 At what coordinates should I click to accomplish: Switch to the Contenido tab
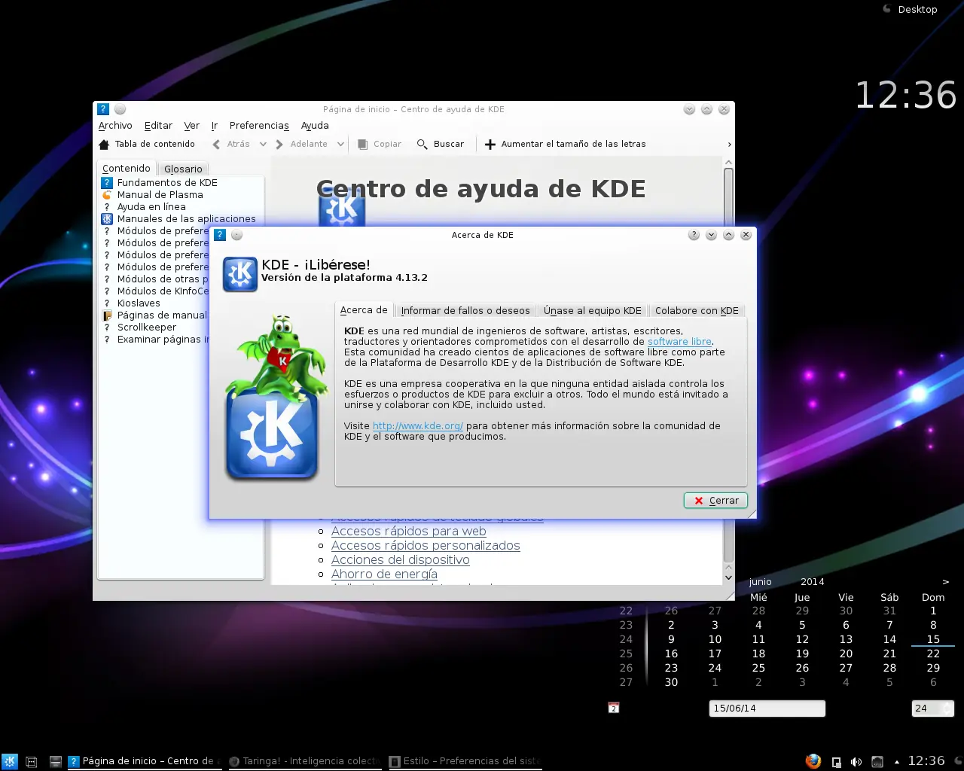(127, 169)
